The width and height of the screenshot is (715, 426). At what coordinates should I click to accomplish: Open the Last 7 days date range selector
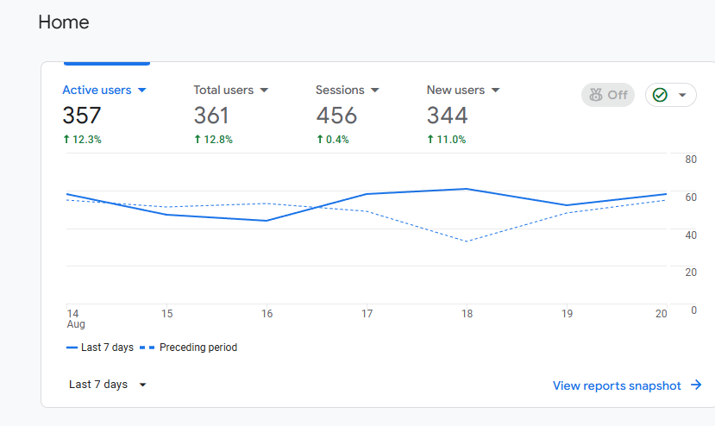coord(108,385)
